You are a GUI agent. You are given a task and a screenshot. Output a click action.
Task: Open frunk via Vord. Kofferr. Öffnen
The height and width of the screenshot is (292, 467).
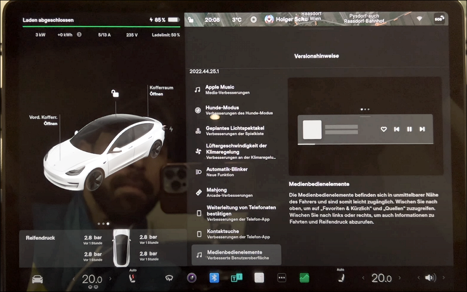43,120
